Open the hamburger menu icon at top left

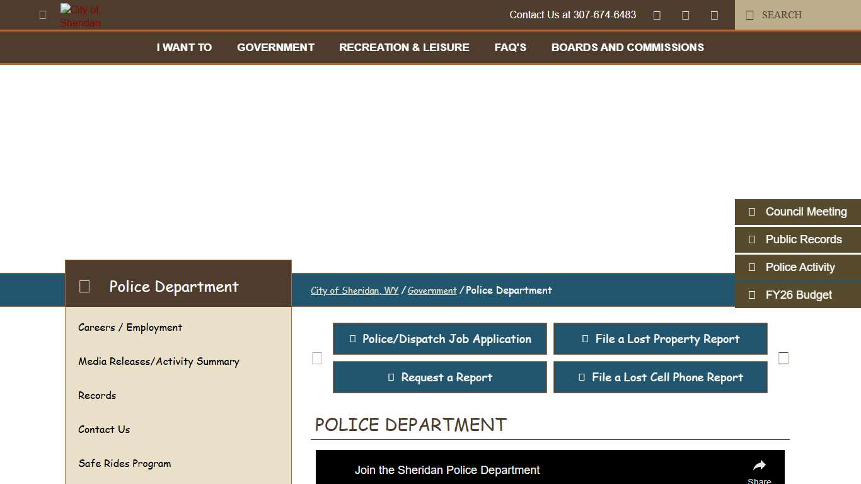coord(42,14)
